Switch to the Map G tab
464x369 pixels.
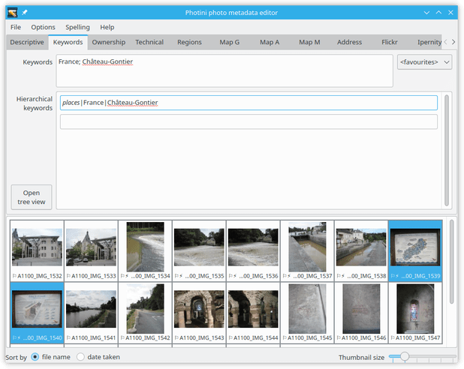tap(229, 42)
